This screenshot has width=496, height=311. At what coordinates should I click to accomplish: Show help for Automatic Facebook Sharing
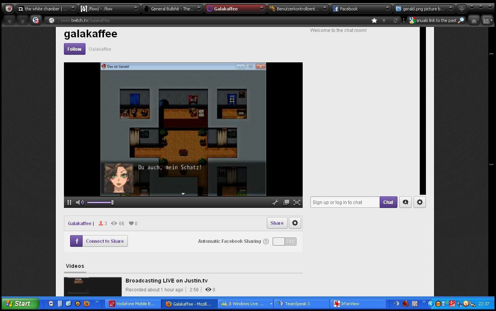(x=266, y=242)
